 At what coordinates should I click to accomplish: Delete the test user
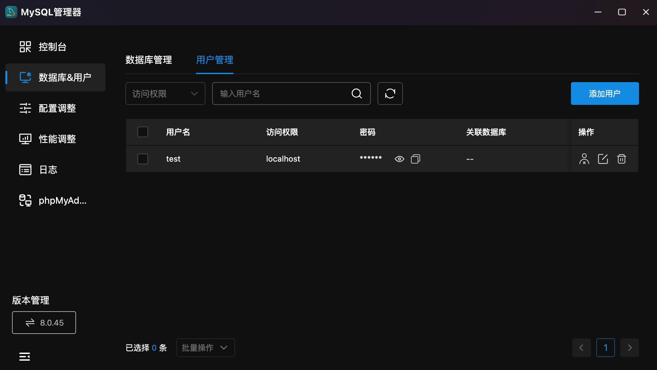click(622, 159)
